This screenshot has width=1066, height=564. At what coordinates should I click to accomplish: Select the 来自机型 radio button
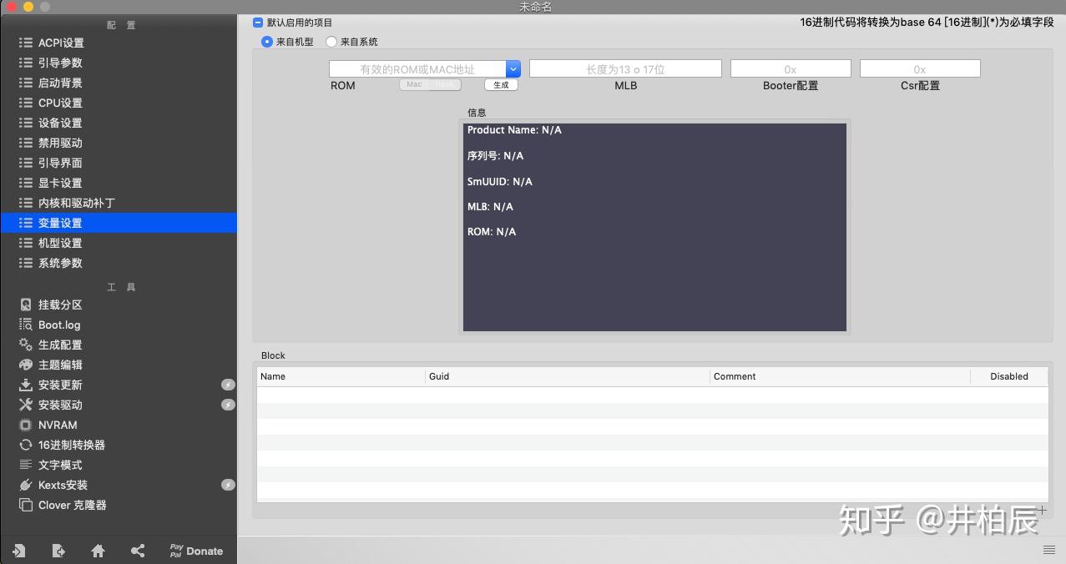pyautogui.click(x=268, y=41)
